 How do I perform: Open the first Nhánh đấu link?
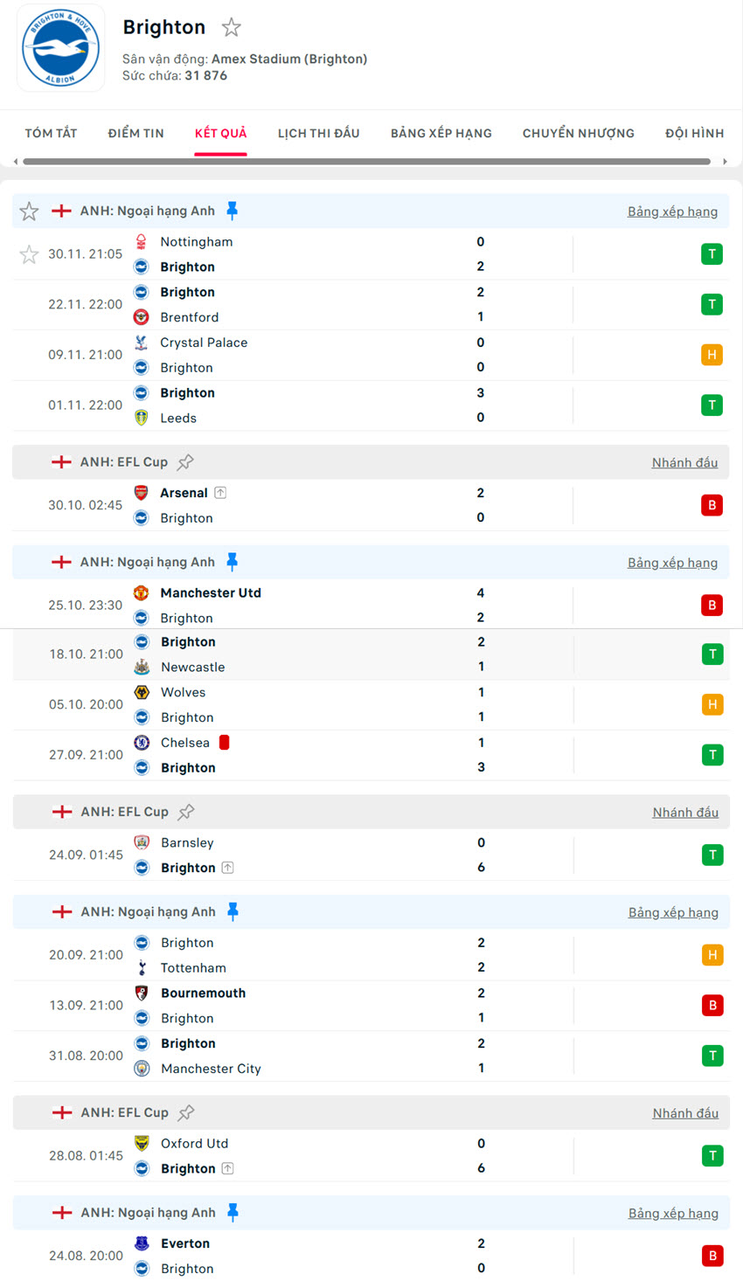tap(684, 463)
